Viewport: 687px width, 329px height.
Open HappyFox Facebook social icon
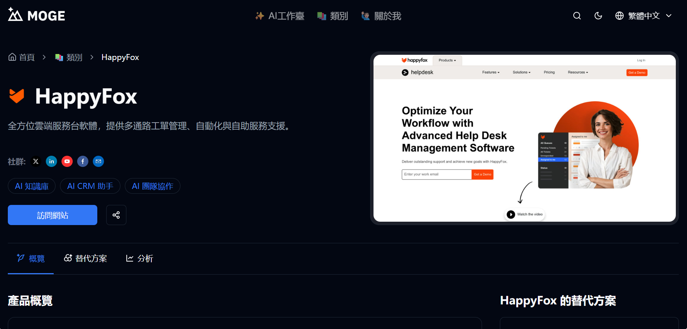click(83, 161)
